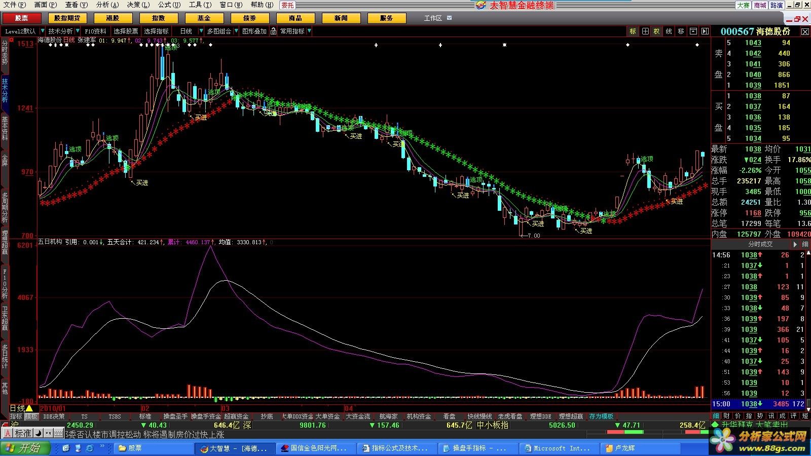Click the Internet Explorer quick launch icon
Screen dimensions: 811x456
(x=90, y=448)
